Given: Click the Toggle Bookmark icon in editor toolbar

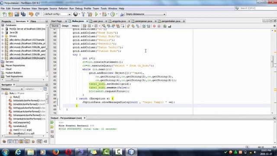Looking at the screenshot, I should [138, 26].
